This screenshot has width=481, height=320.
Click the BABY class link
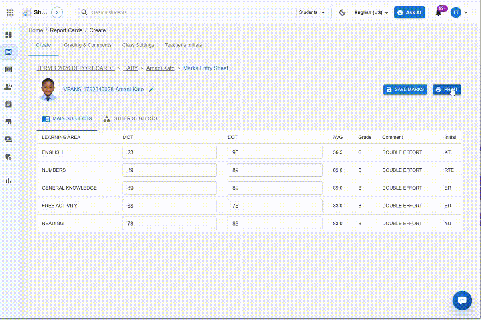130,68
